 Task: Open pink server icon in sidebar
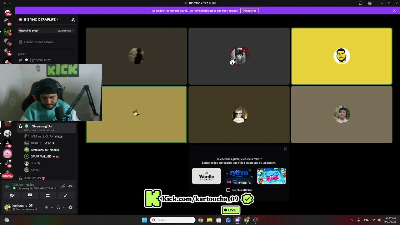[x=7, y=153]
